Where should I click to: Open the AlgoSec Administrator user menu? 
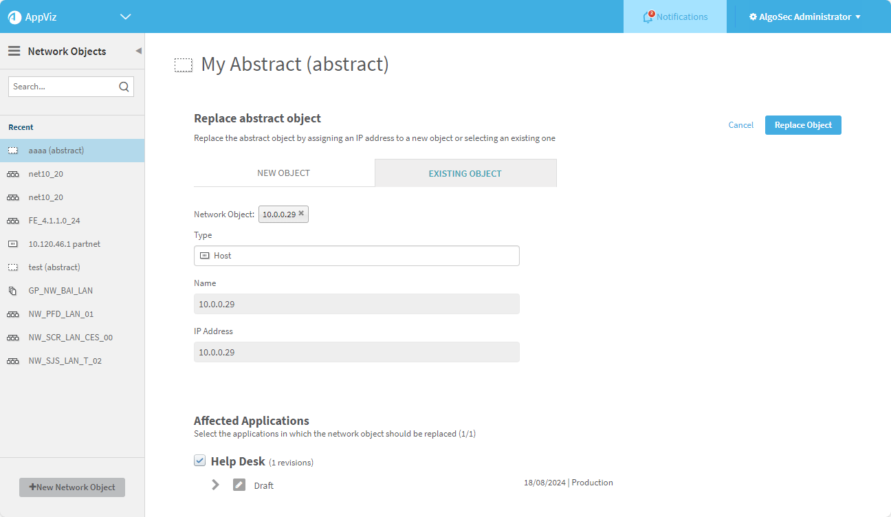coord(804,17)
